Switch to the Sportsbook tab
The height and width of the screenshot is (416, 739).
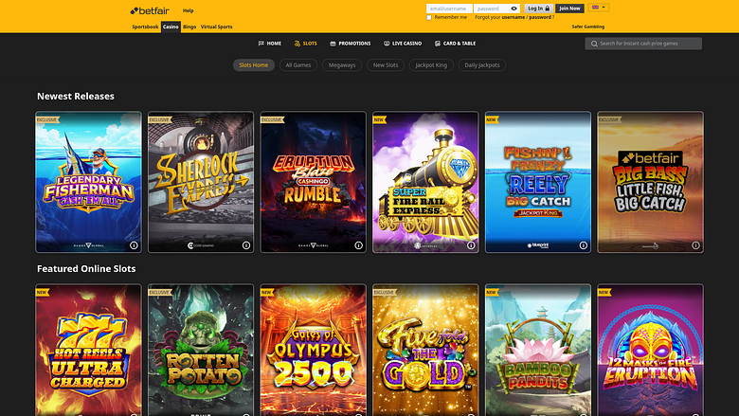(x=145, y=27)
